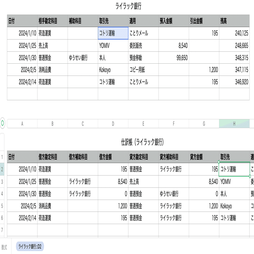Select column D header
This screenshot has width=254, height=254.
pos(113,124)
